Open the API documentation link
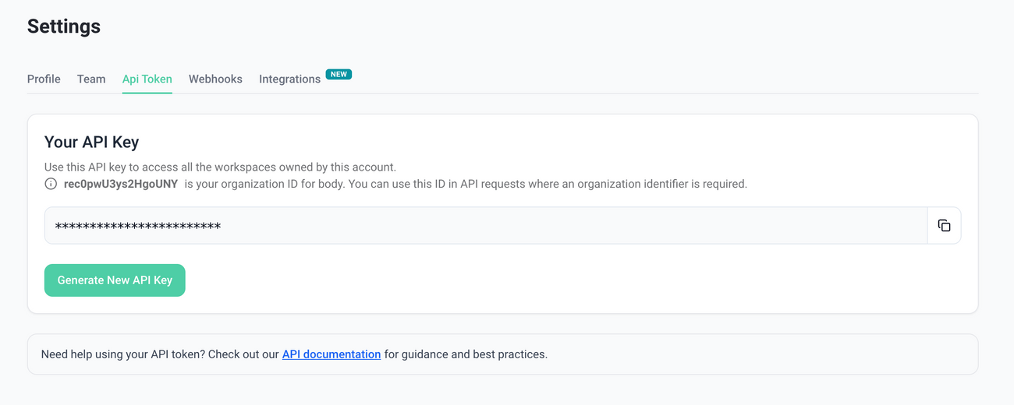The height and width of the screenshot is (405, 1014). tap(331, 354)
